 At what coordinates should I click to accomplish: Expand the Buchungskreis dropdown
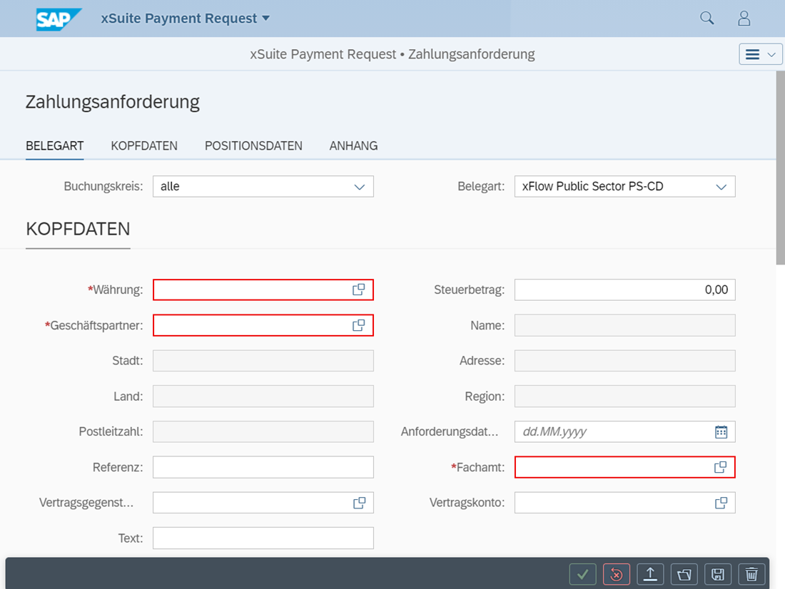click(x=359, y=187)
